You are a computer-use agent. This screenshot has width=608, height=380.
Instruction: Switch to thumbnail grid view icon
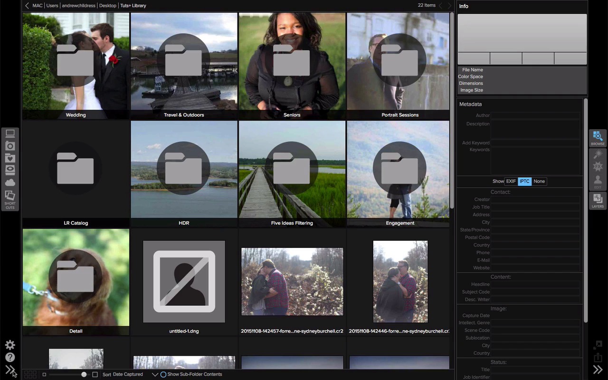30,374
